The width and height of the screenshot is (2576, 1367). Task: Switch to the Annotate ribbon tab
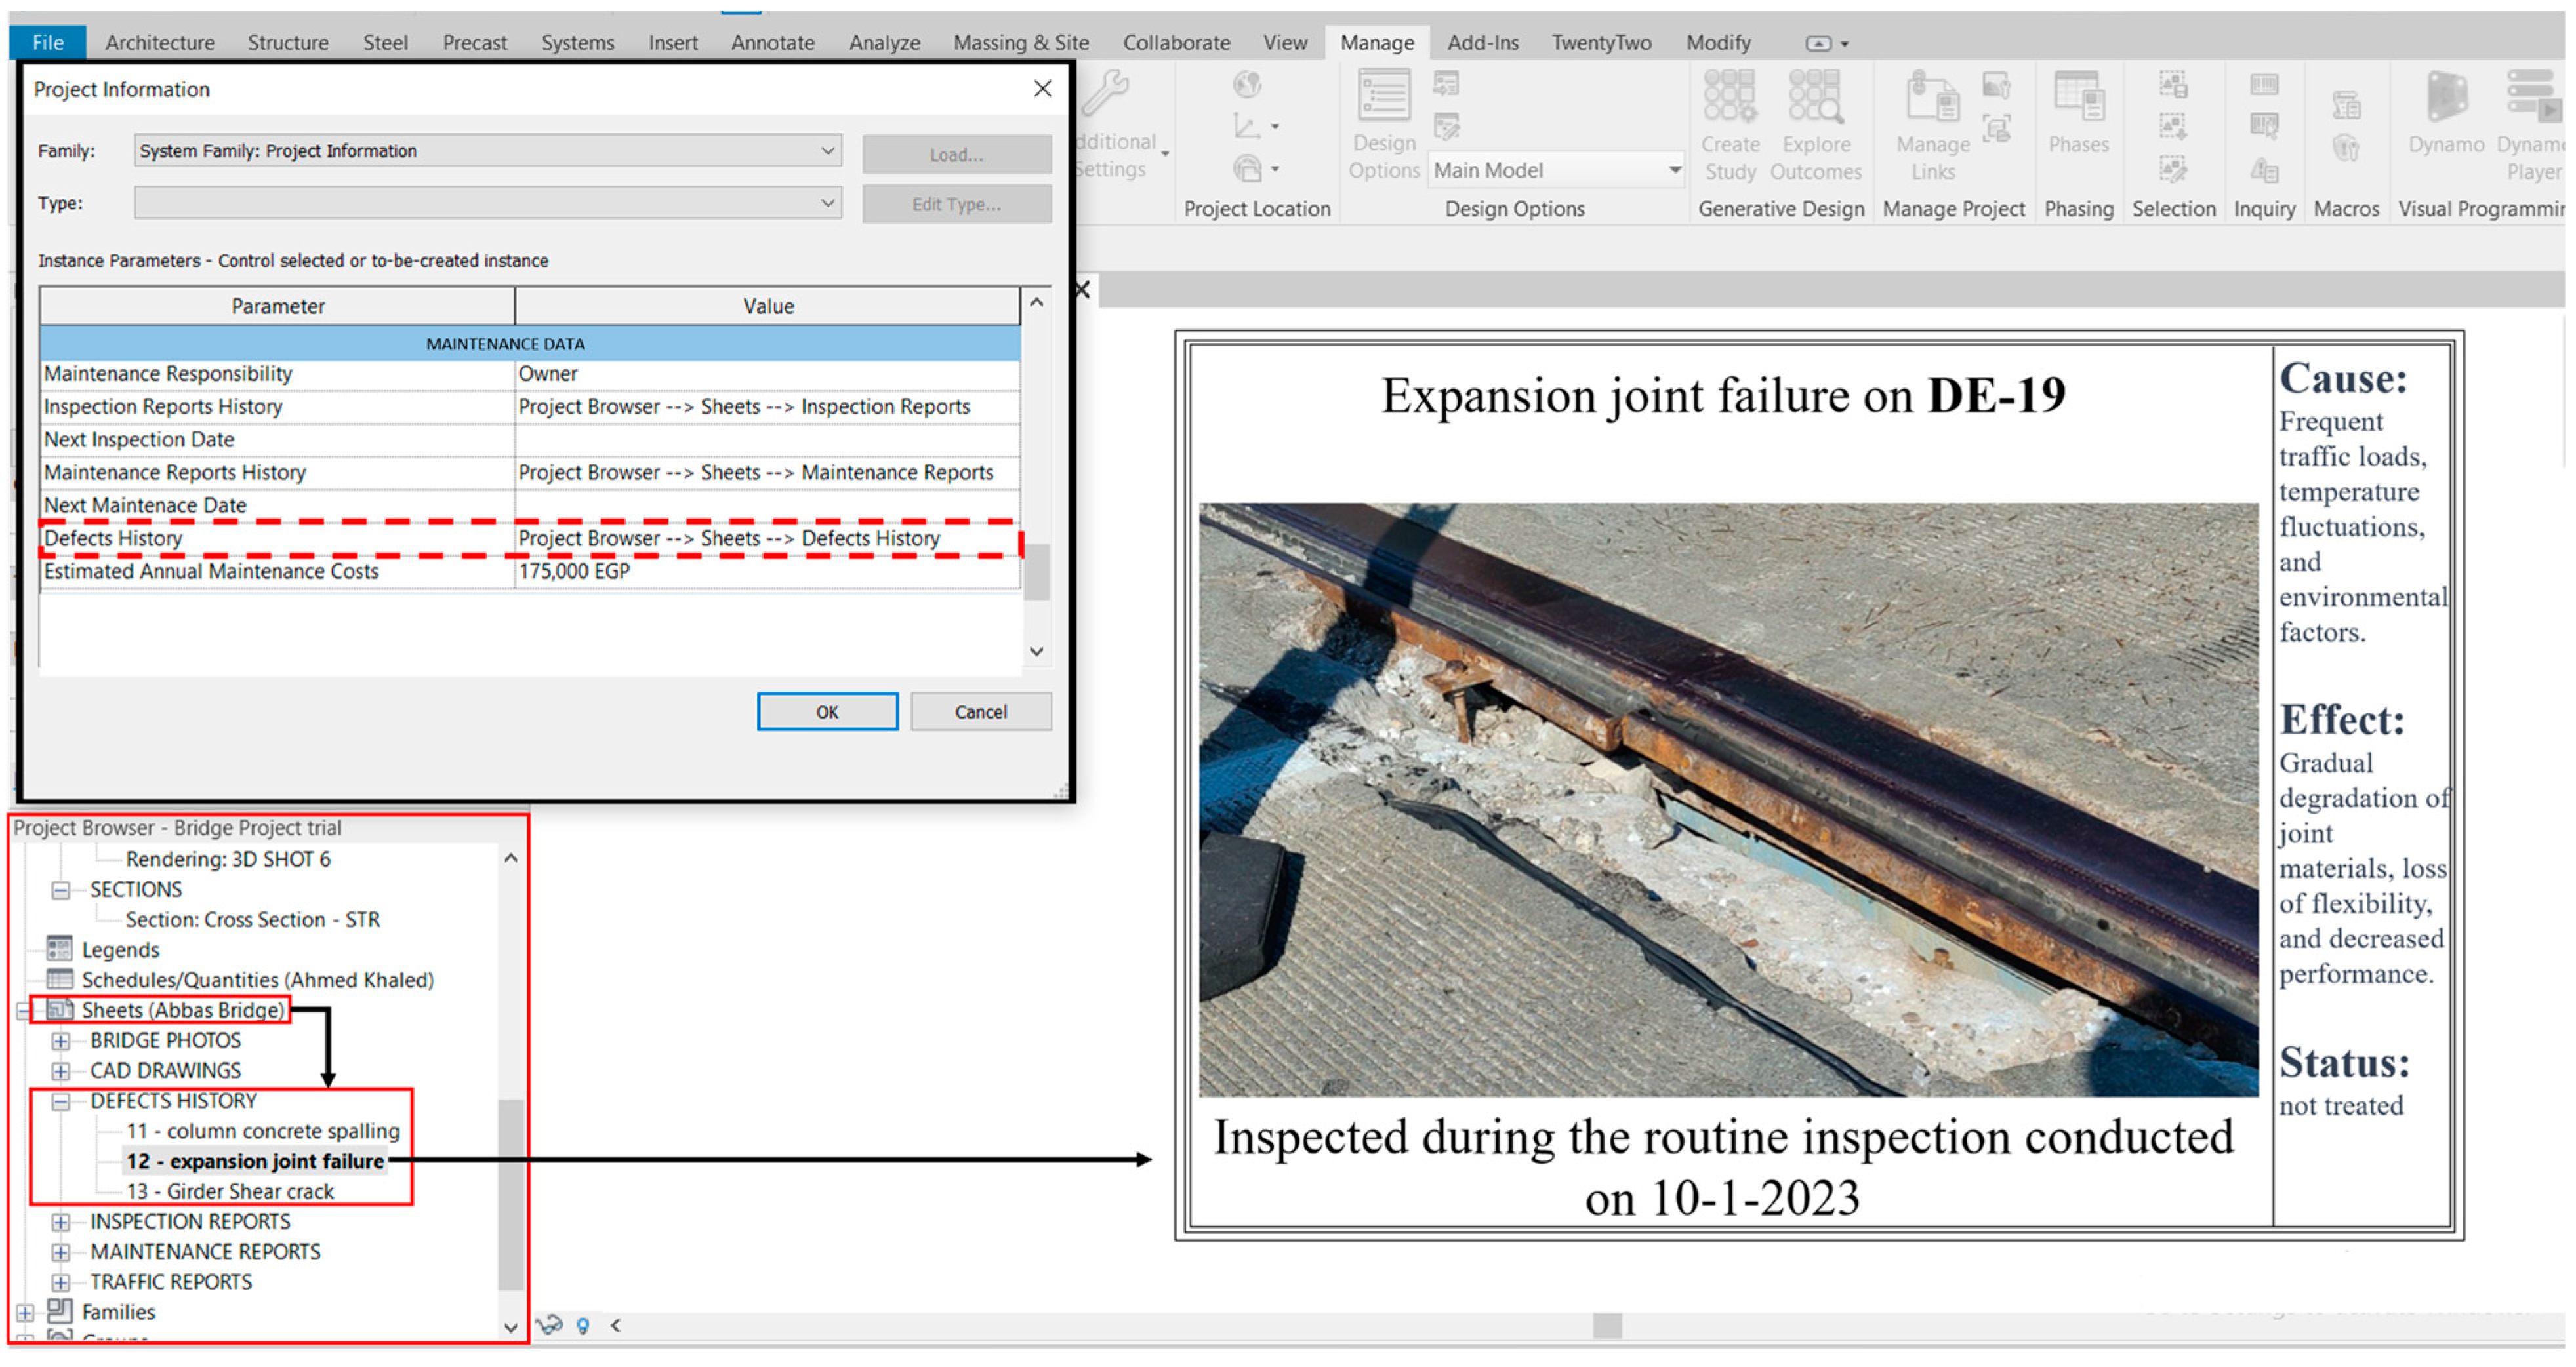coord(772,43)
